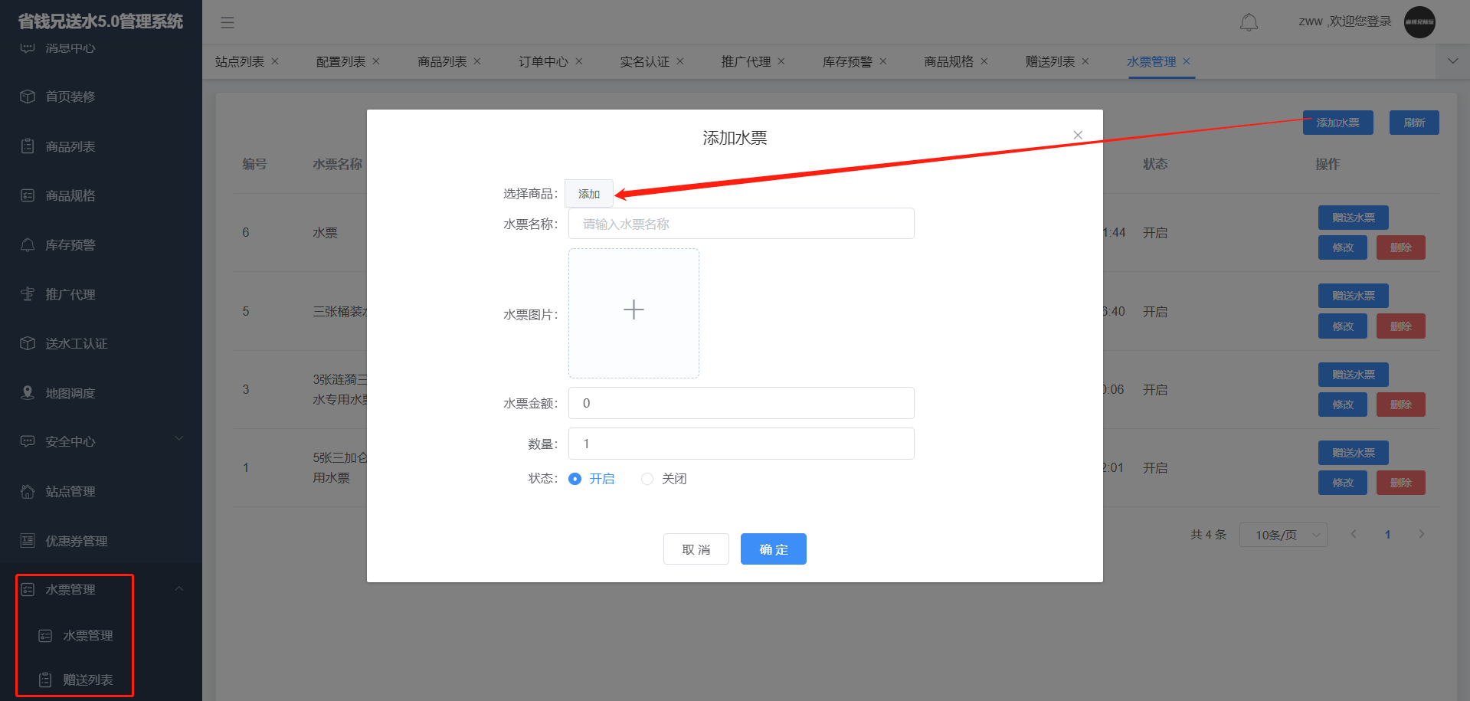Expand the 安全中心 sidebar menu
Screen dimensions: 1470x701
pyautogui.click(x=178, y=439)
